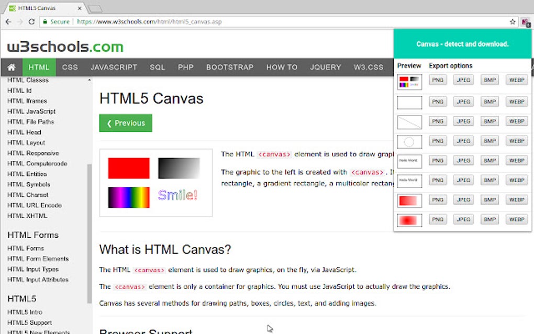Image resolution: width=534 pixels, height=334 pixels.
Task: Open the HOW TO navigation item
Action: (282, 67)
